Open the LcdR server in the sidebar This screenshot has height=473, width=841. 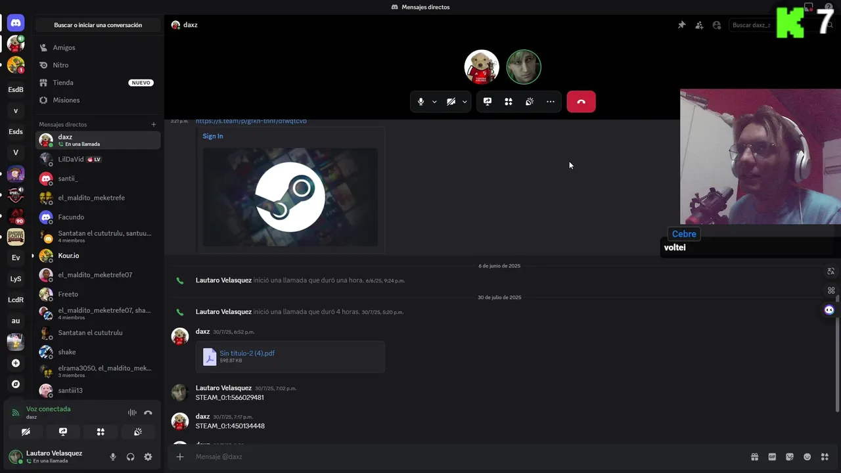(x=16, y=300)
